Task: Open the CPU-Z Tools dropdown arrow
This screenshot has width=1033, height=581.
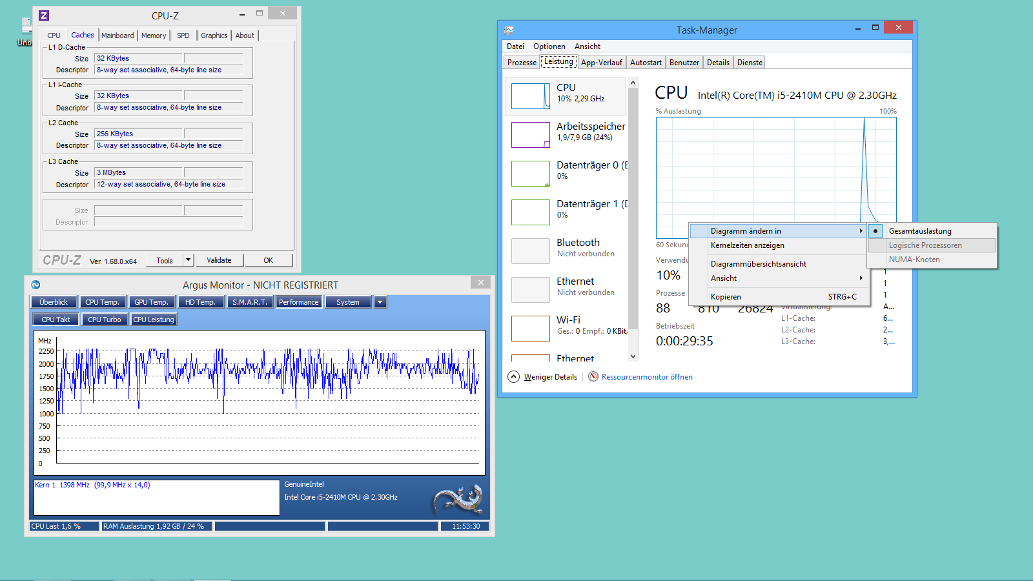Action: 189,260
